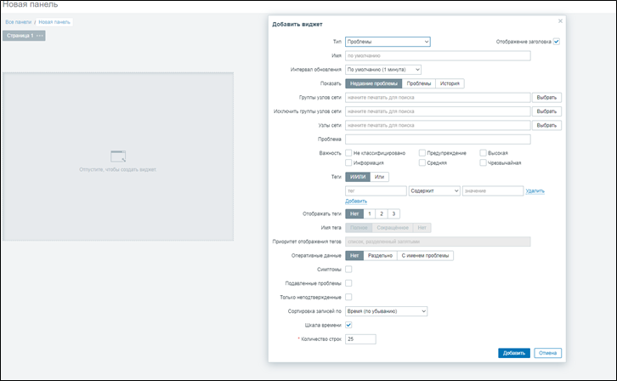Screen dimensions: 617x381
Task: Click the Удалить tag link
Action: (x=534, y=191)
